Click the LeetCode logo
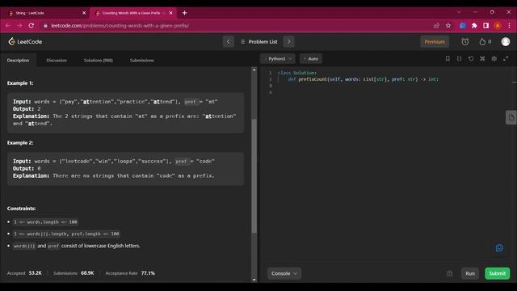The width and height of the screenshot is (517, 291). (x=25, y=41)
